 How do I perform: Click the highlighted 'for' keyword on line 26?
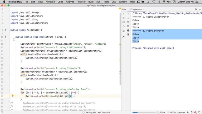(22, 92)
